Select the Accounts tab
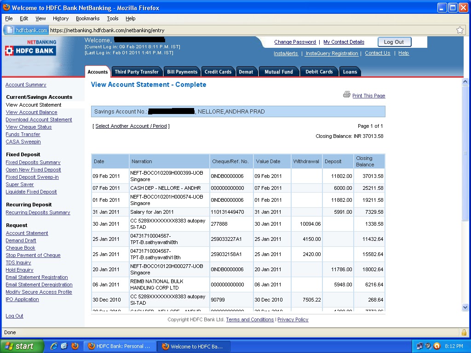 tap(98, 72)
